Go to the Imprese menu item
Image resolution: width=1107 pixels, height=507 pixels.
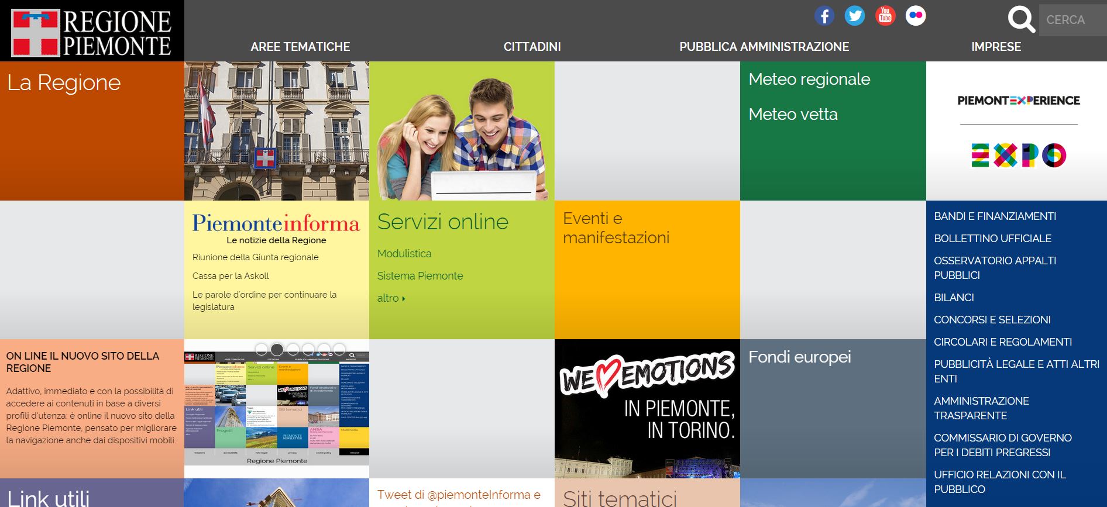pos(996,47)
